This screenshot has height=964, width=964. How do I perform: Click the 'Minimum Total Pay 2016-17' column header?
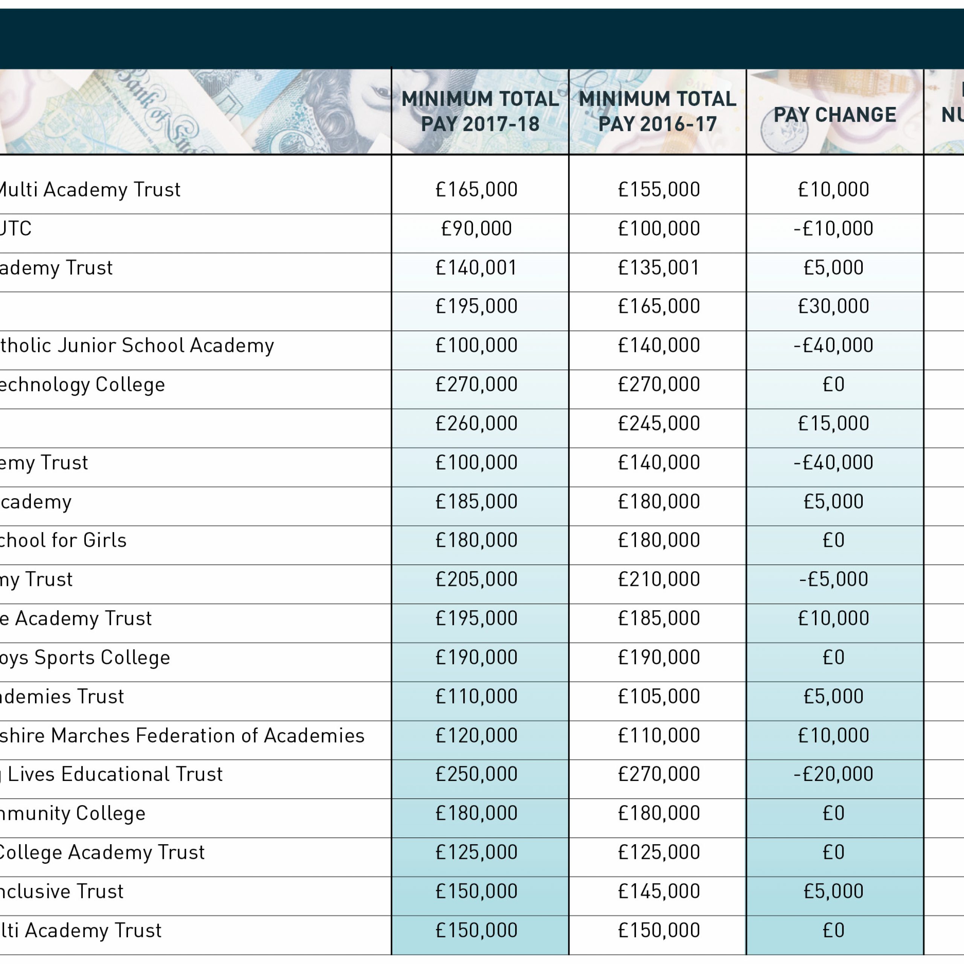pos(657,112)
